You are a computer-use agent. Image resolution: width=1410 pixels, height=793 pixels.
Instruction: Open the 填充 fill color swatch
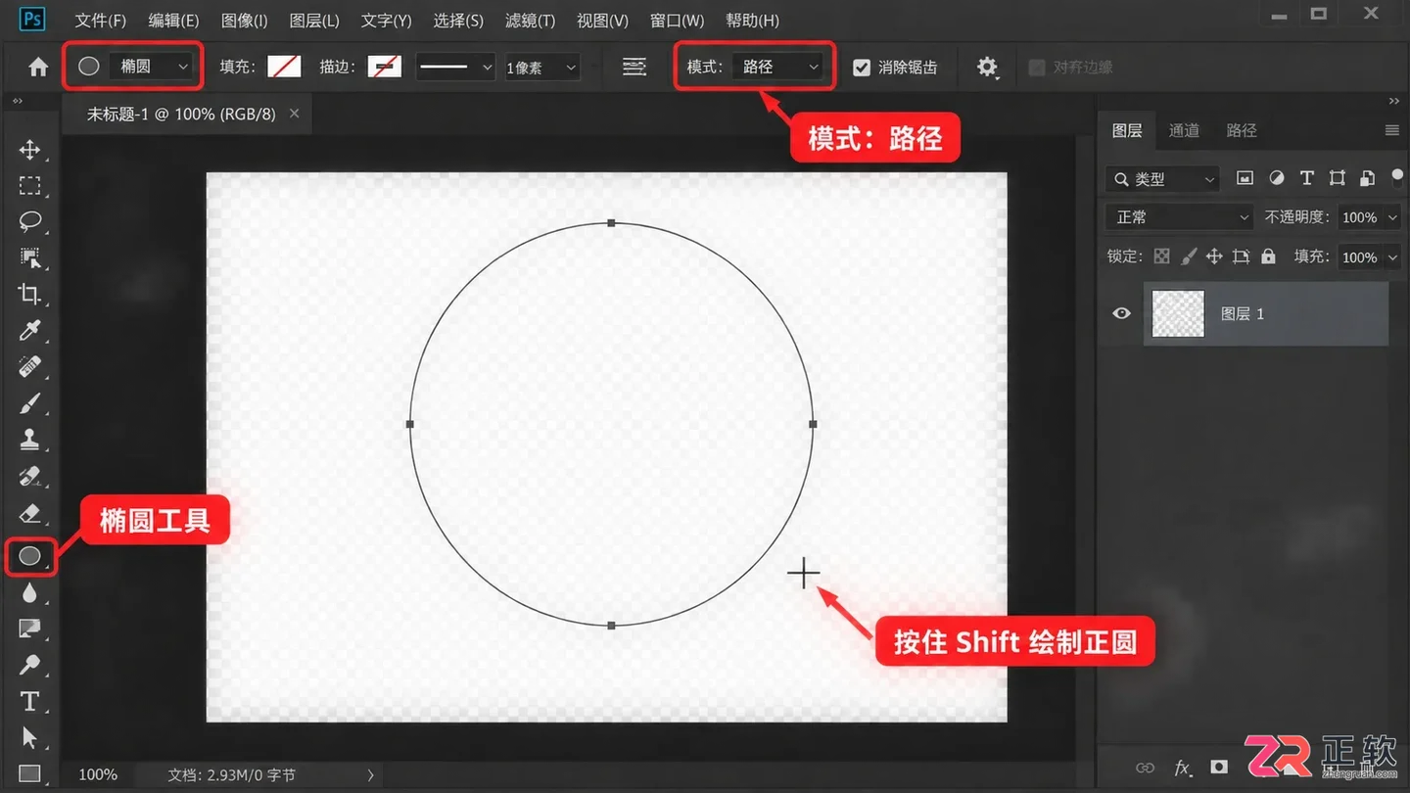pyautogui.click(x=285, y=67)
